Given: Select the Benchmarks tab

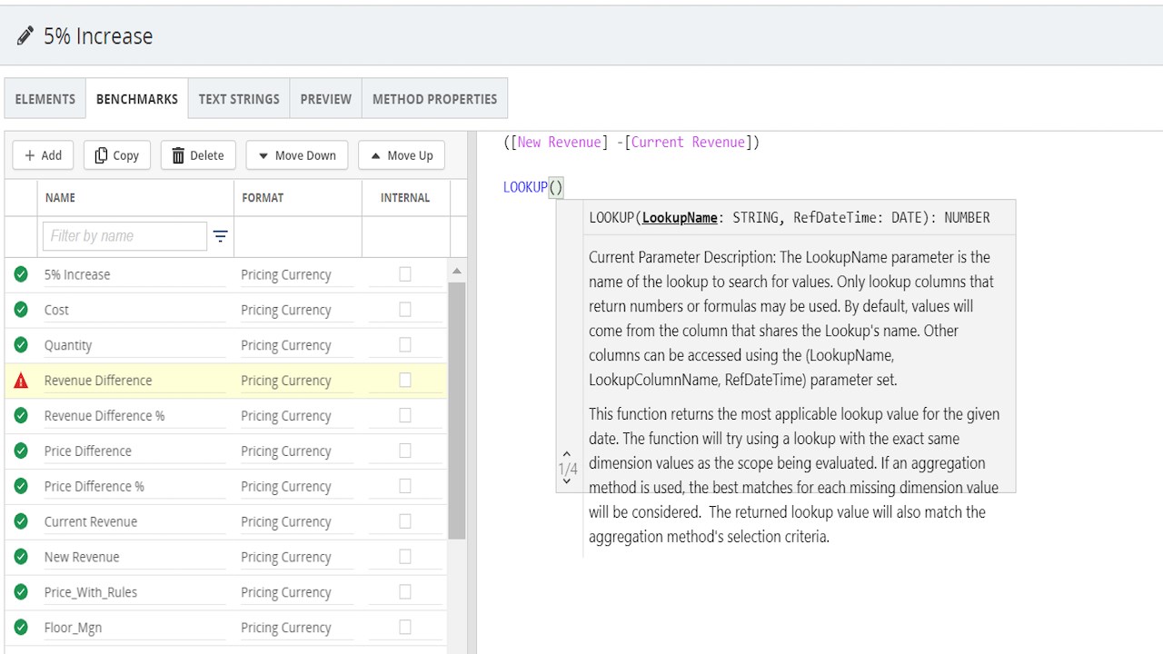Looking at the screenshot, I should click(137, 99).
